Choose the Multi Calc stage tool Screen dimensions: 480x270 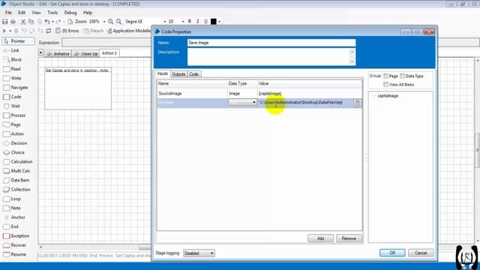click(16, 171)
